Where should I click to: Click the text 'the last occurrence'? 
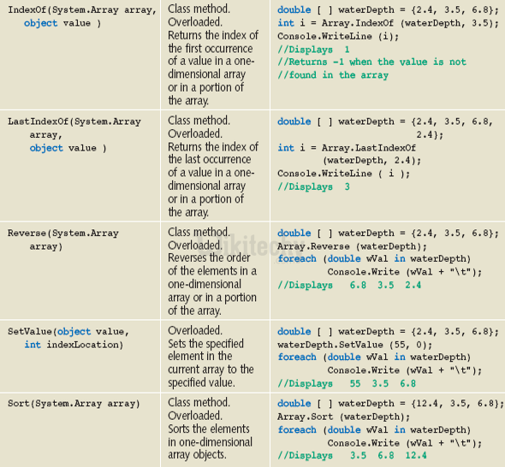[210, 159]
